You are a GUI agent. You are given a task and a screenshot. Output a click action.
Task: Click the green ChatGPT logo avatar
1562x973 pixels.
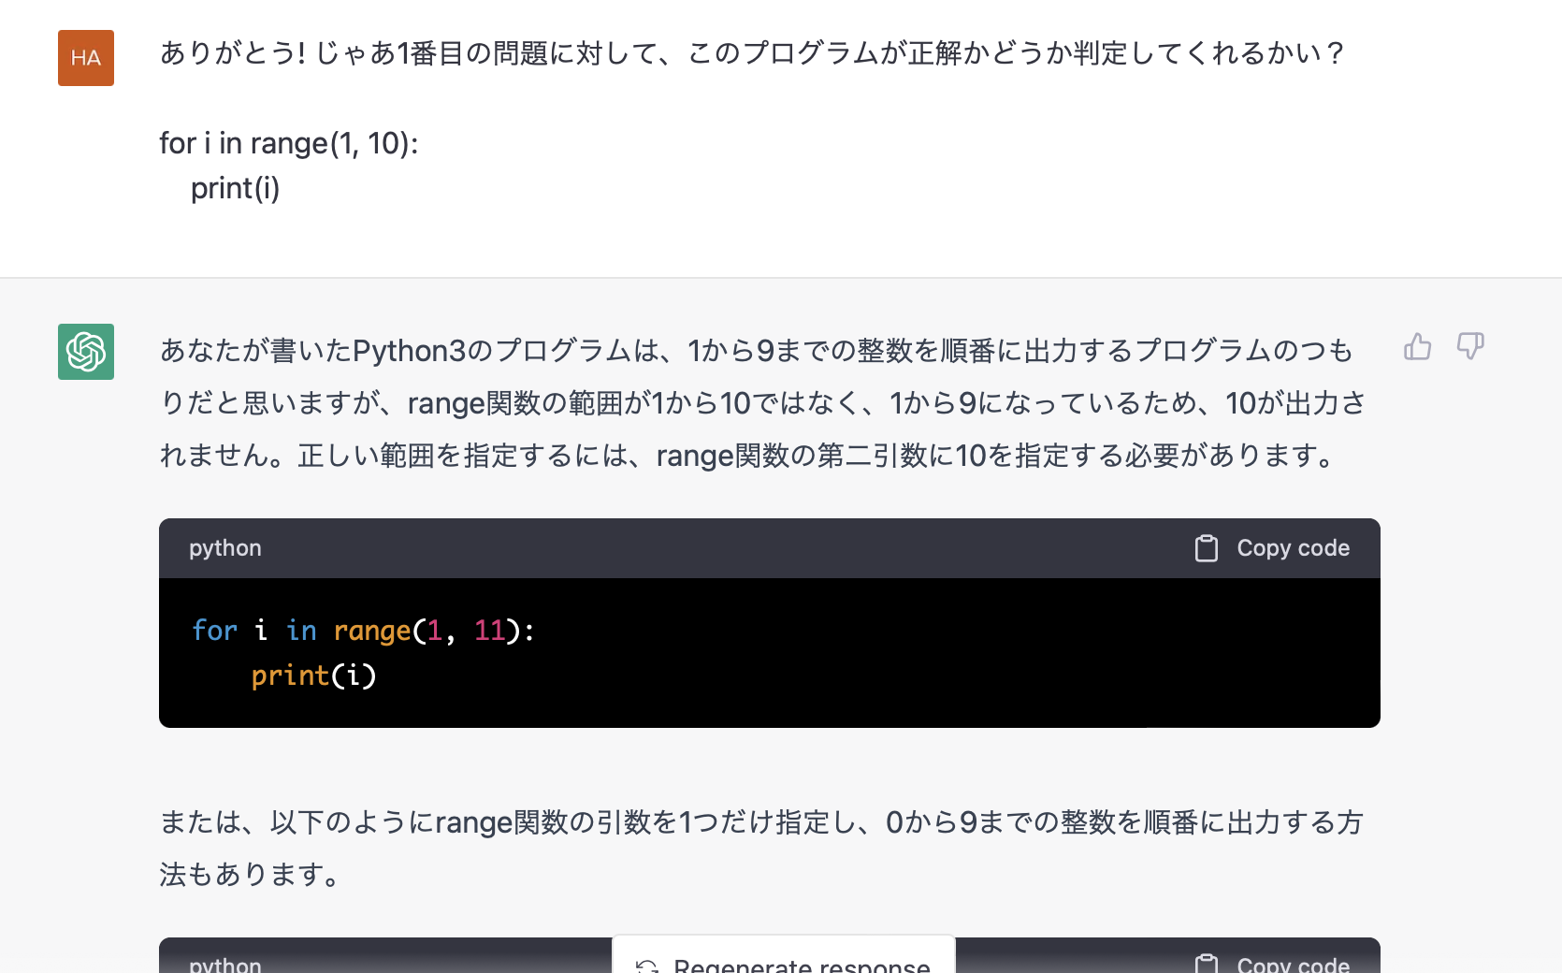[86, 352]
